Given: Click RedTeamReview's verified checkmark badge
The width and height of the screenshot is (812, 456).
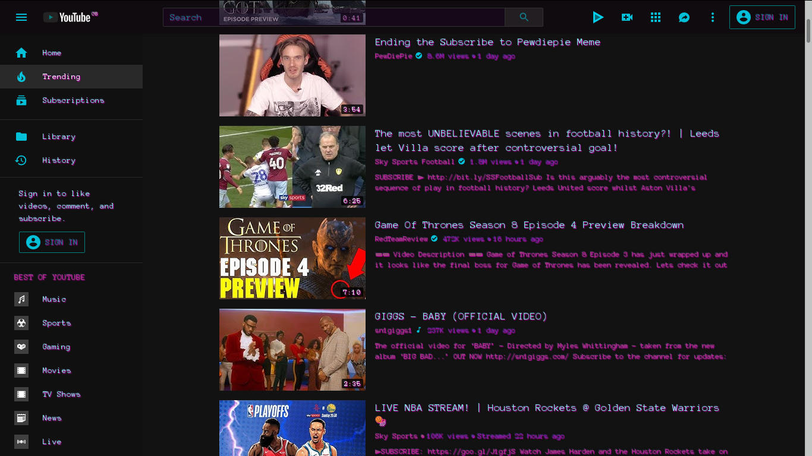Looking at the screenshot, I should point(434,239).
